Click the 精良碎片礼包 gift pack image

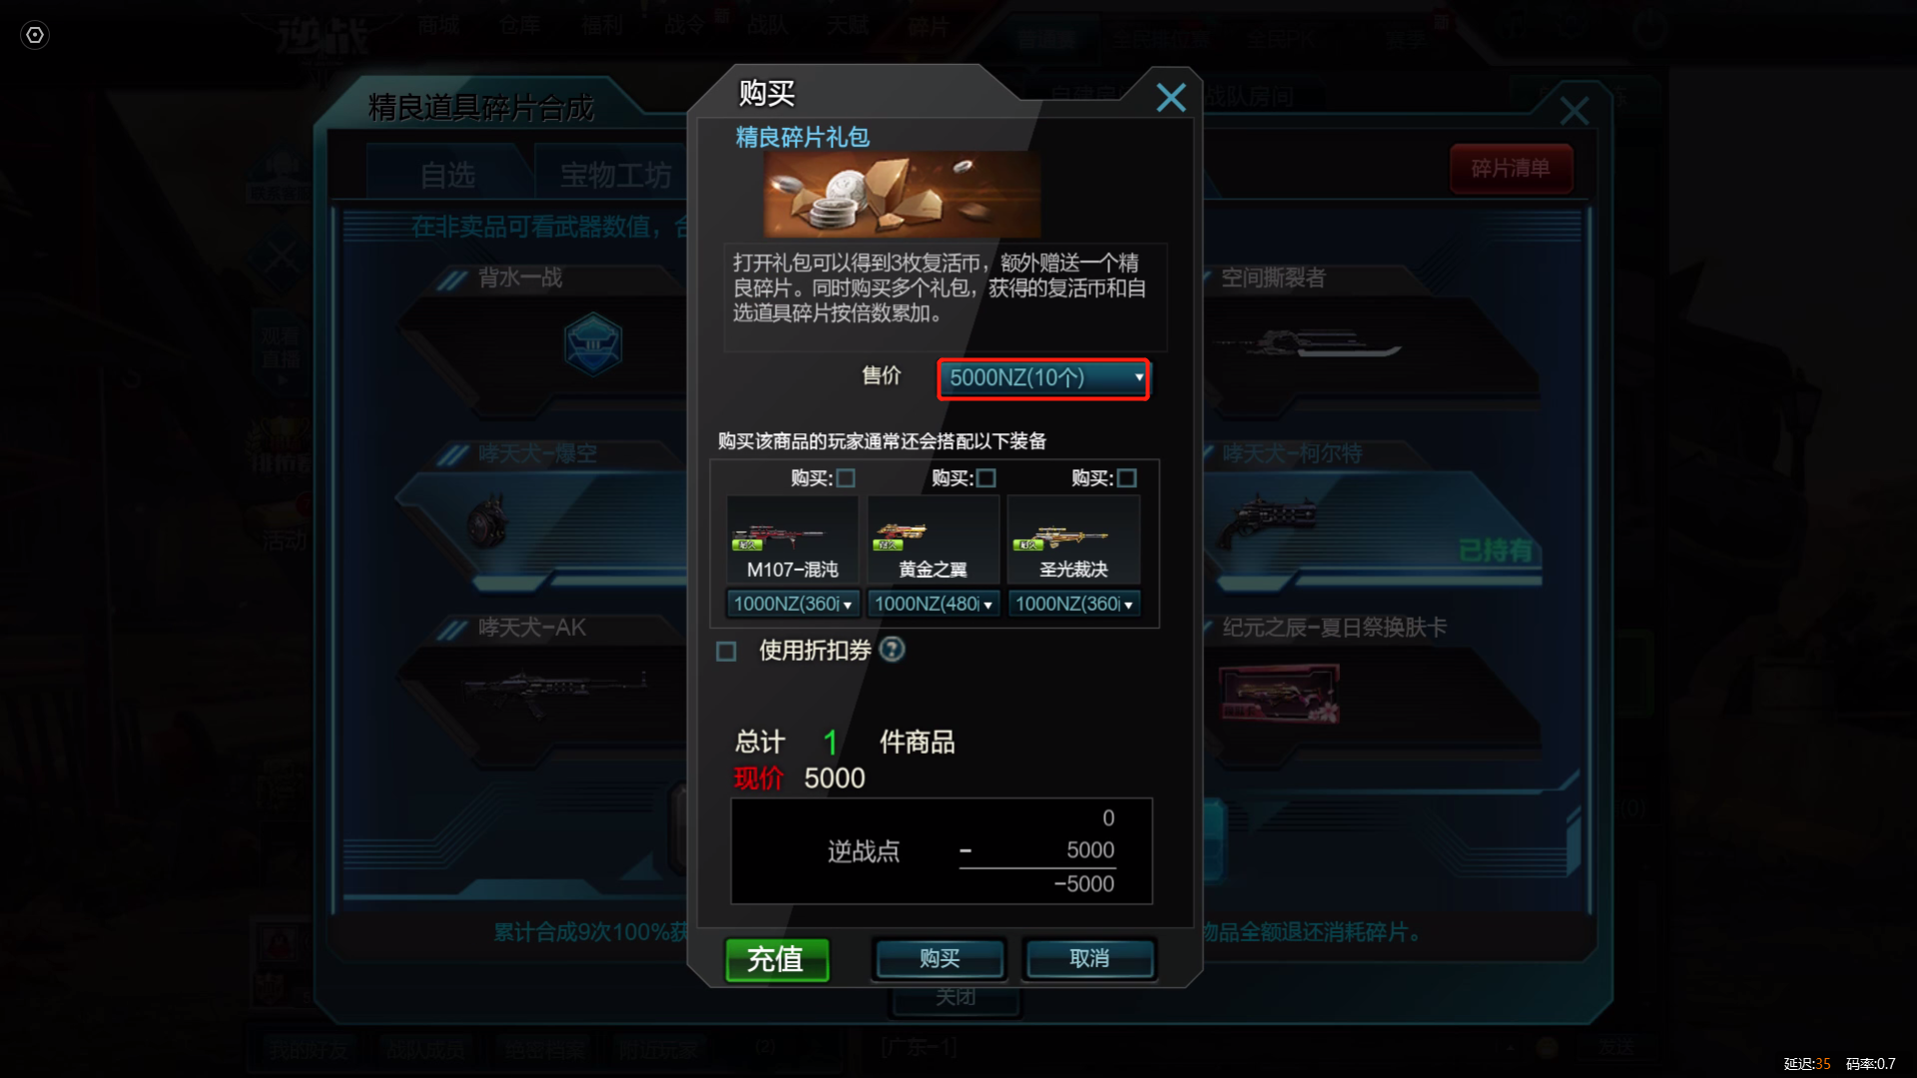(902, 194)
